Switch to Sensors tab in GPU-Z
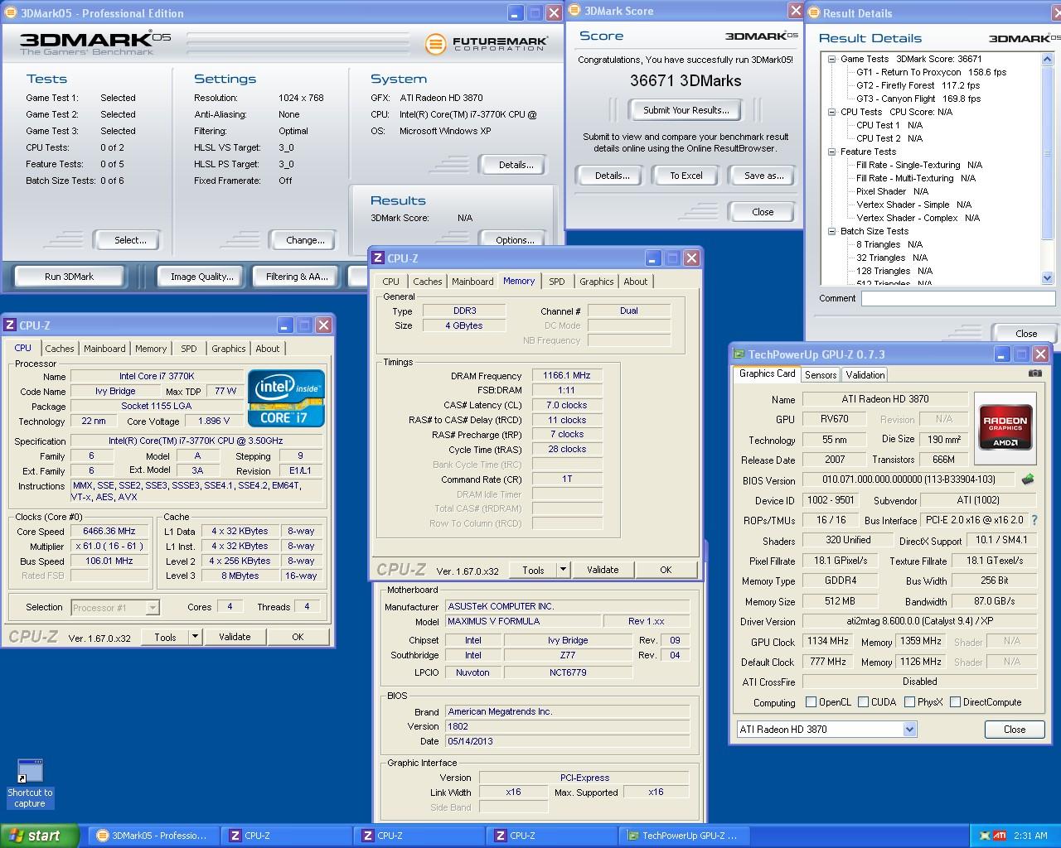1061x848 pixels. (x=821, y=375)
